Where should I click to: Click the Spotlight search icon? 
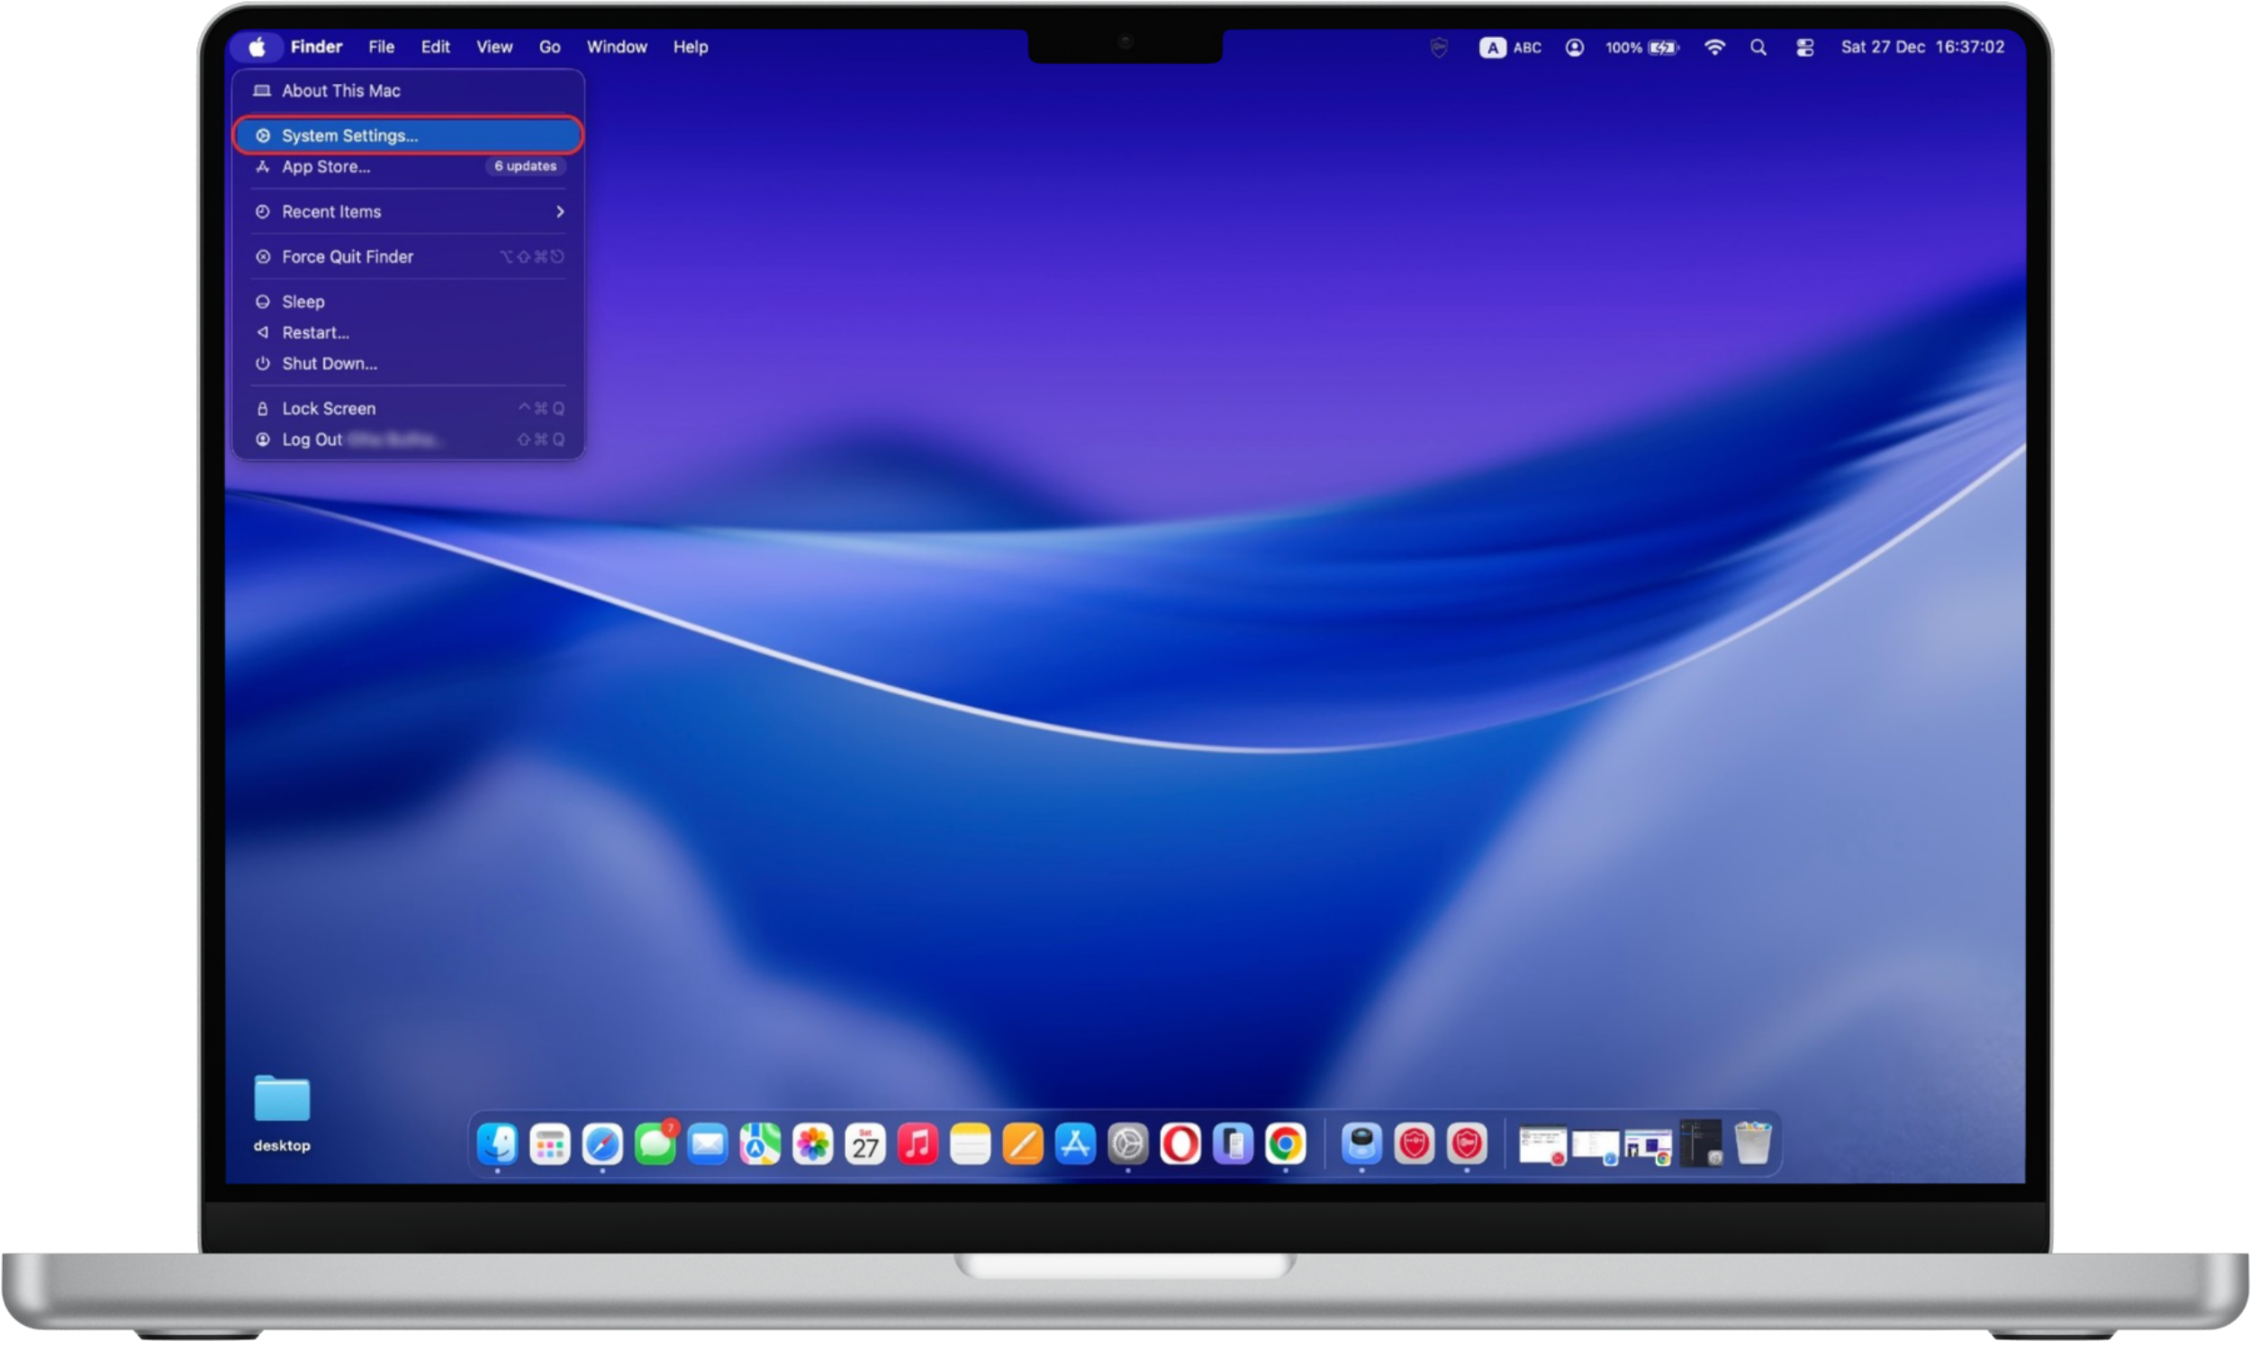pyautogui.click(x=1758, y=48)
